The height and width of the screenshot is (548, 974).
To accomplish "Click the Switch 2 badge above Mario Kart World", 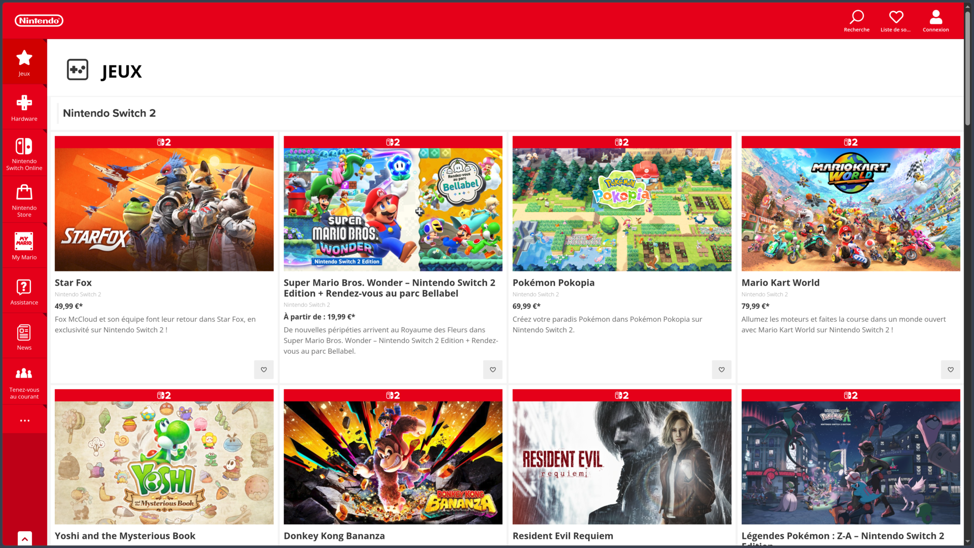I will [850, 142].
